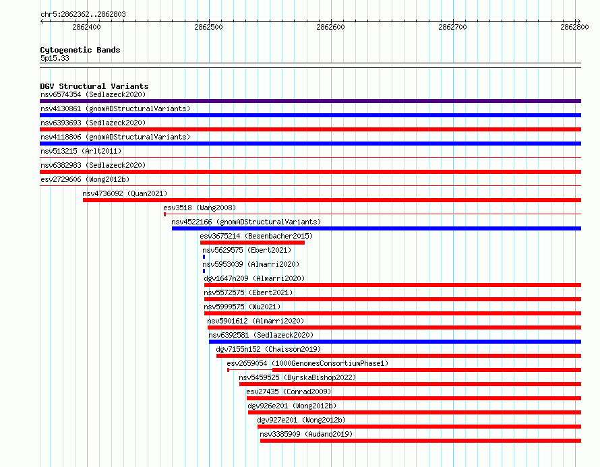Click the esv27435 (Conrad2009) label
This screenshot has height=467, width=600.
pos(289,392)
